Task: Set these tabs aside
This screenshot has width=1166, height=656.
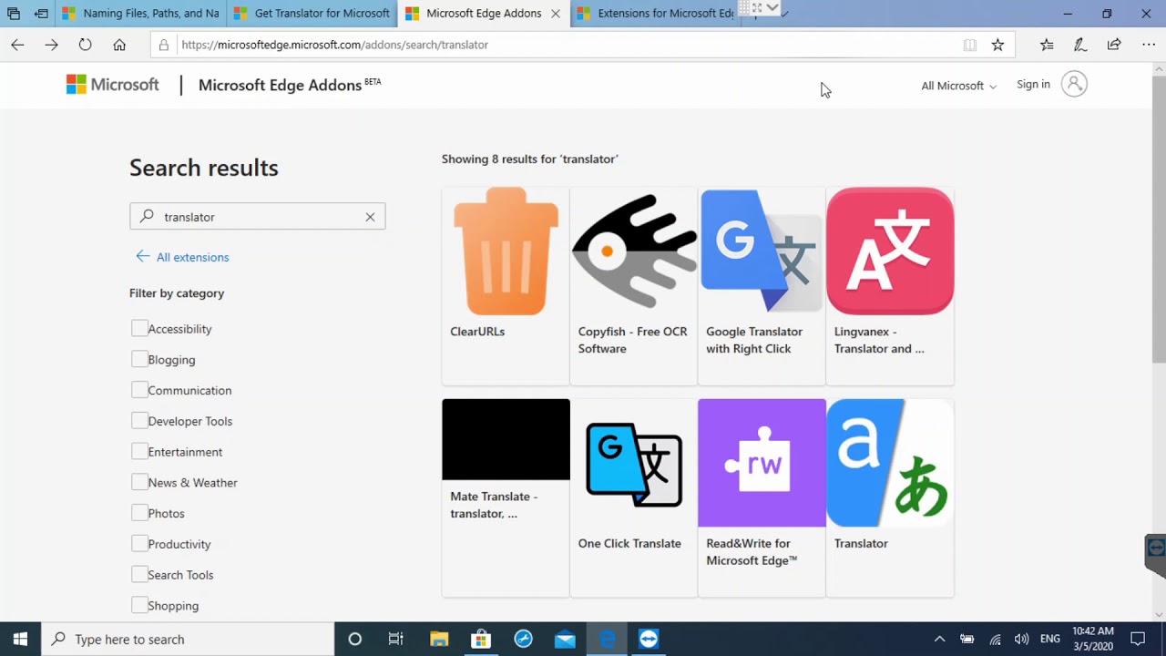Action: [x=42, y=14]
